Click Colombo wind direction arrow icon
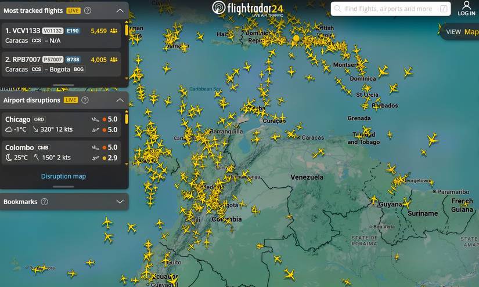The width and height of the screenshot is (479, 287). tap(37, 157)
